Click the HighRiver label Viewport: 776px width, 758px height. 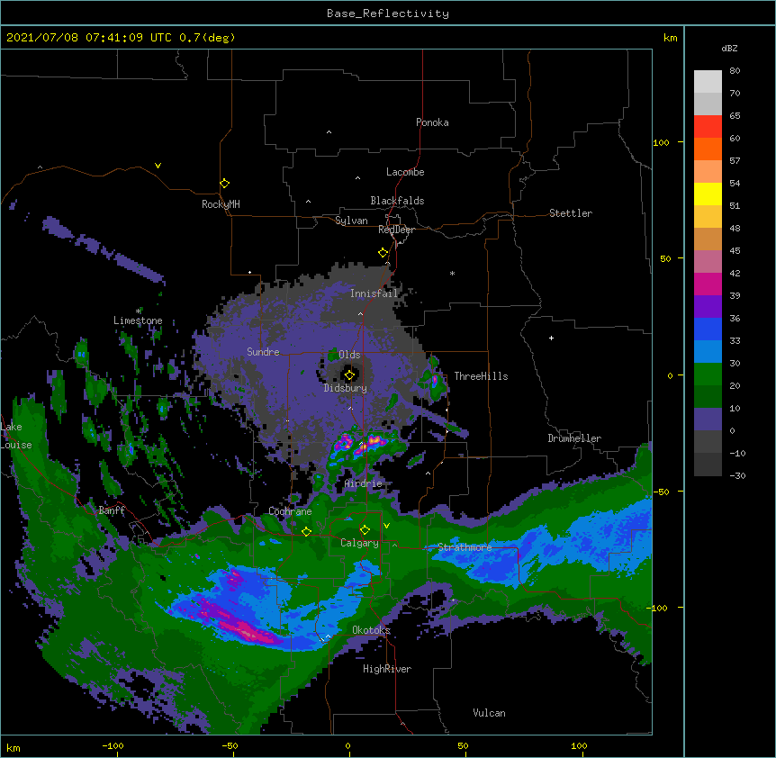[387, 669]
